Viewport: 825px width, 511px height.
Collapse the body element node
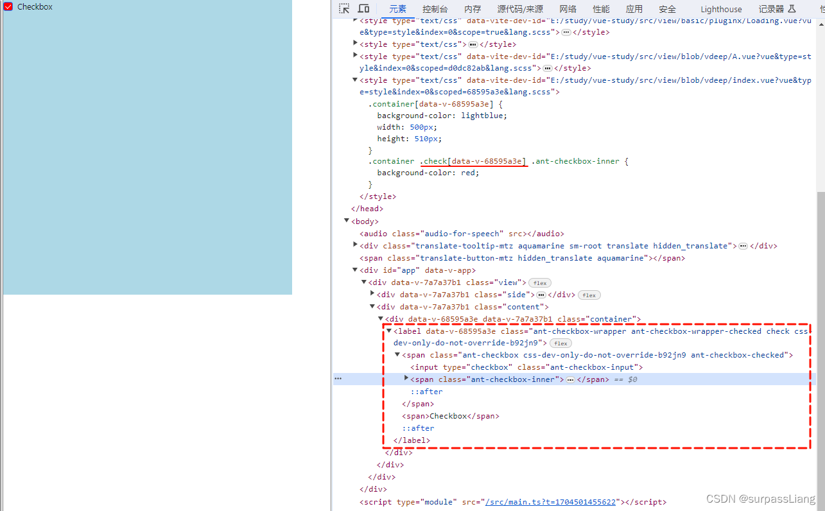(x=347, y=221)
